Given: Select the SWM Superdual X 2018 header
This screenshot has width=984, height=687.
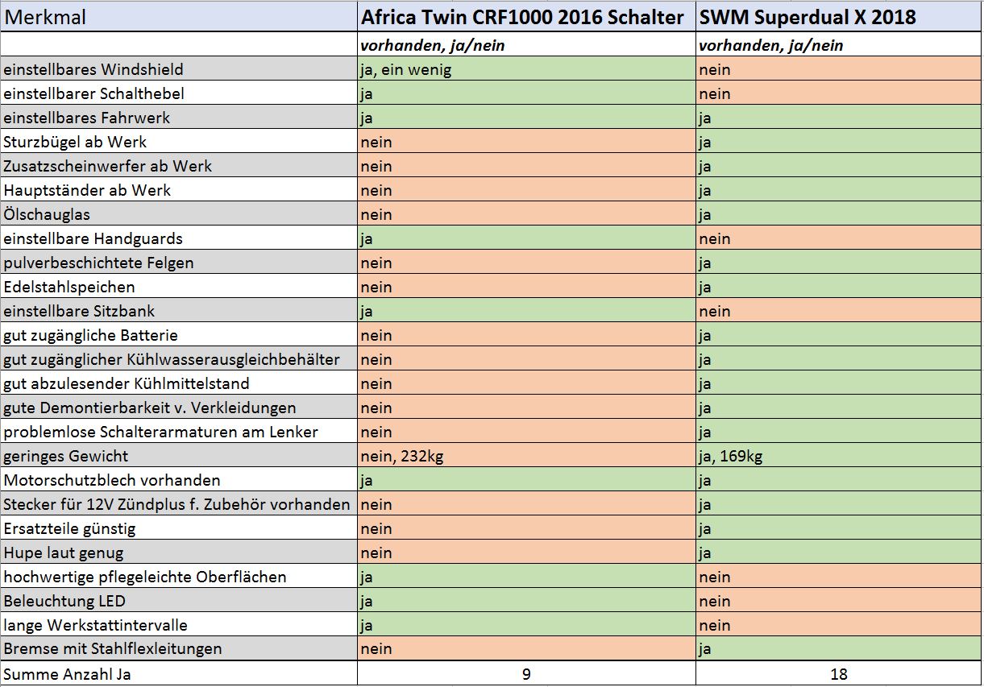Looking at the screenshot, I should pyautogui.click(x=839, y=17).
